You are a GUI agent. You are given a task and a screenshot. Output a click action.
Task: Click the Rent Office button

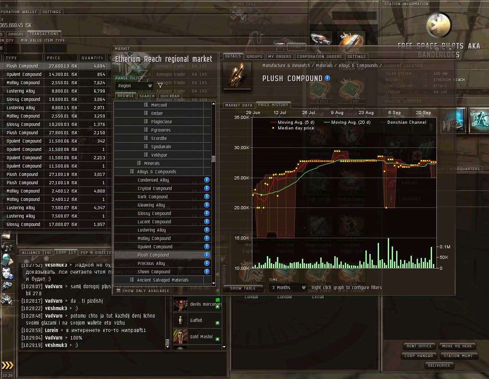(x=419, y=346)
